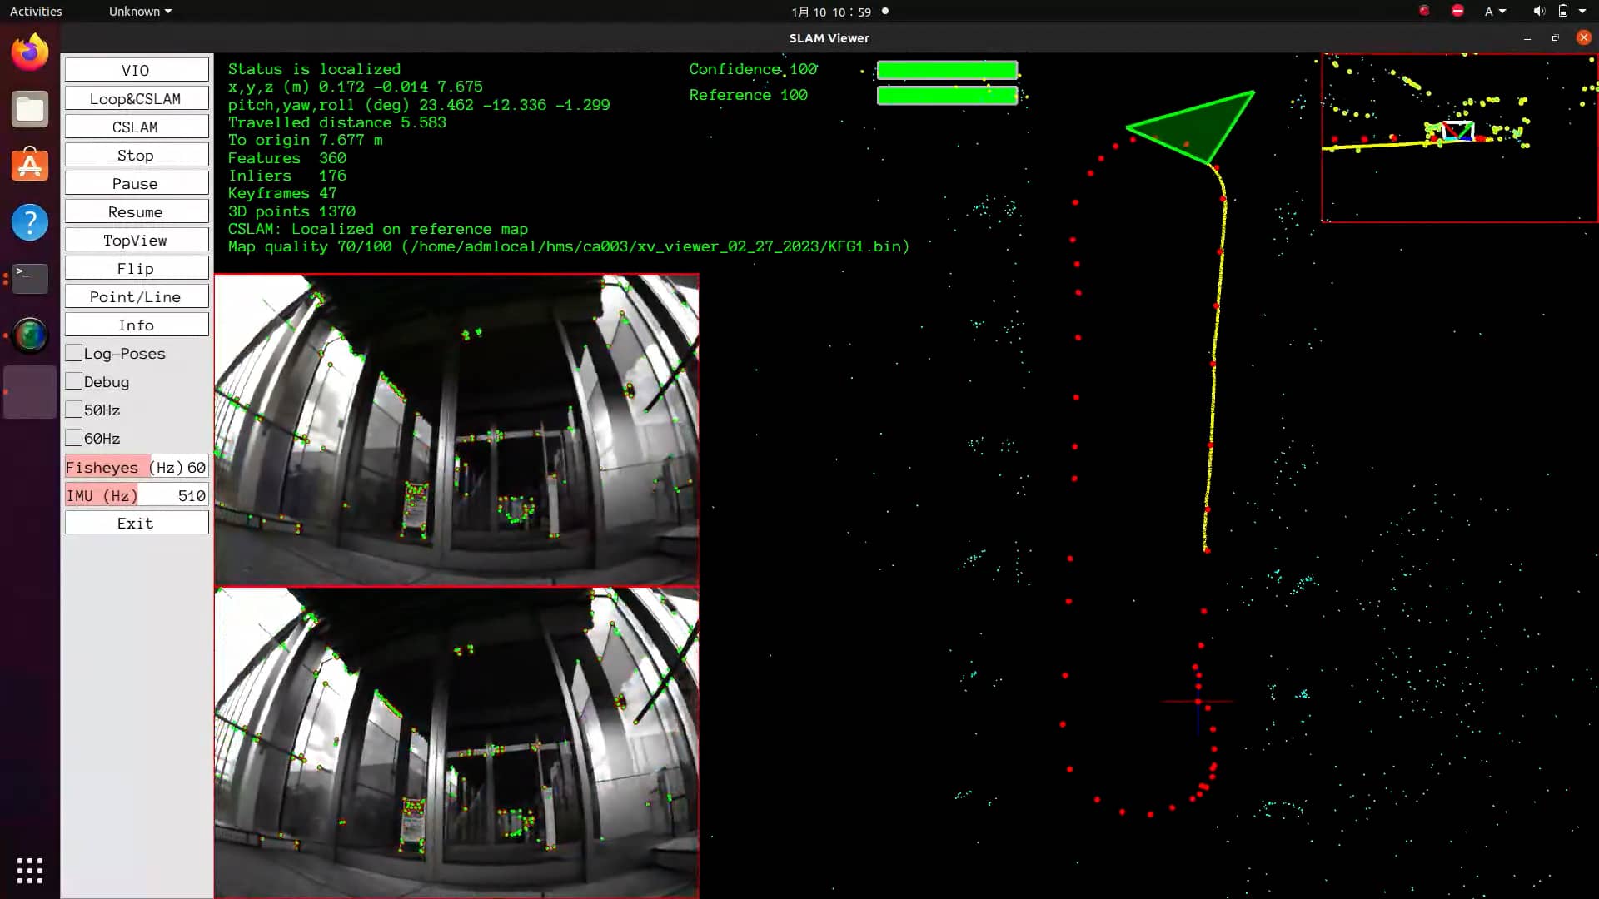Open the input method A dropdown

tap(1495, 11)
